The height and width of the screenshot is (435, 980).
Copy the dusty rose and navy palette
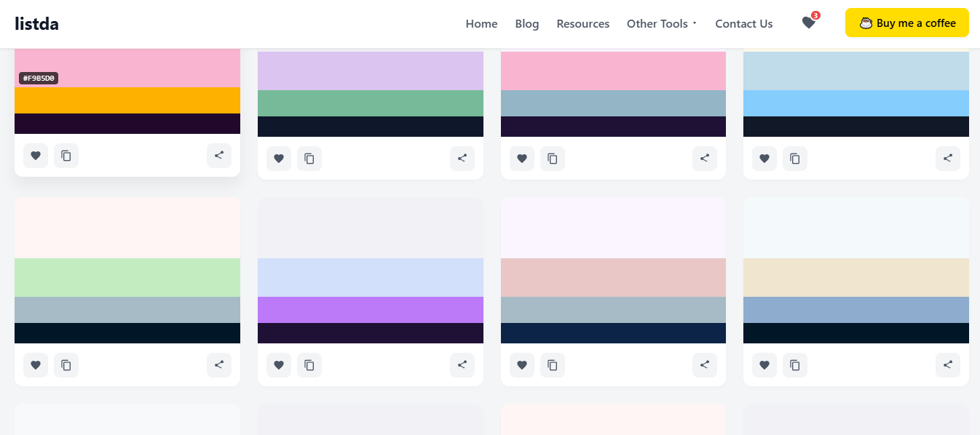tap(553, 365)
